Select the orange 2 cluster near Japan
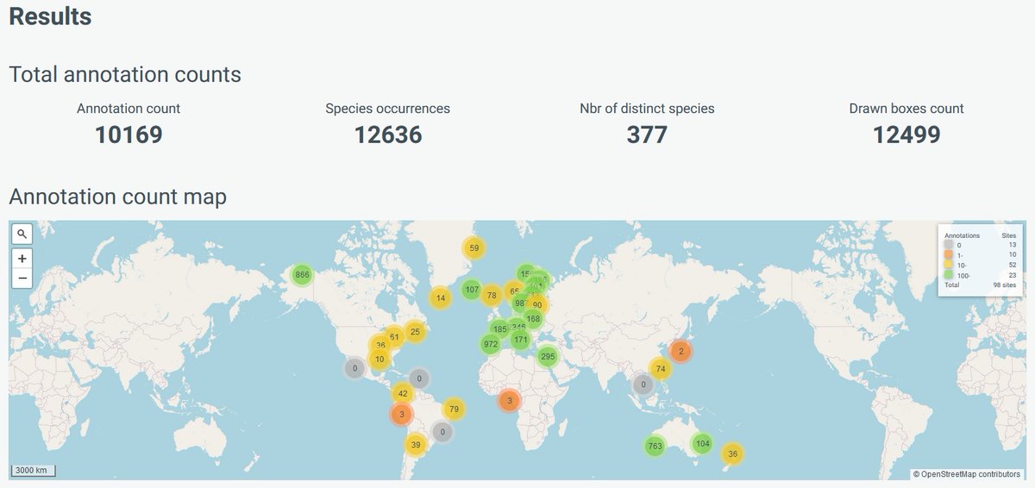 (681, 351)
